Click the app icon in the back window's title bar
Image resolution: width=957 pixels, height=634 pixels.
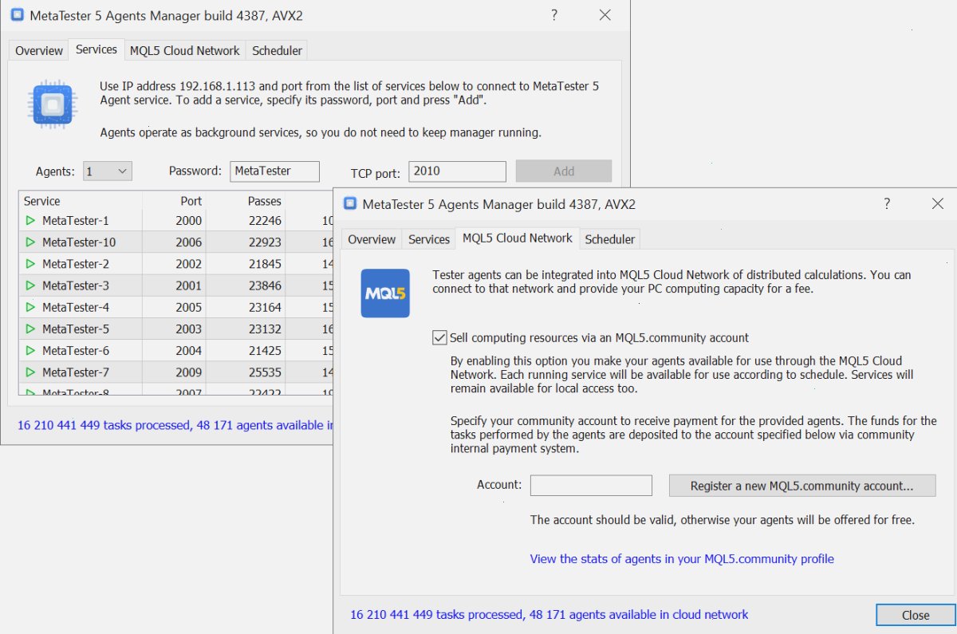click(17, 15)
